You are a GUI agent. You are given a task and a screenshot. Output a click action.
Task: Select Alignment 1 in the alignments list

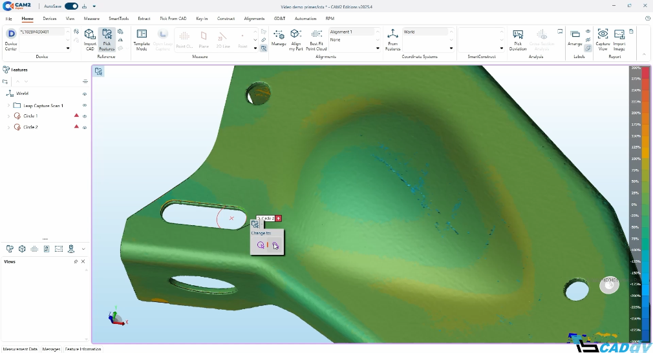pyautogui.click(x=352, y=32)
